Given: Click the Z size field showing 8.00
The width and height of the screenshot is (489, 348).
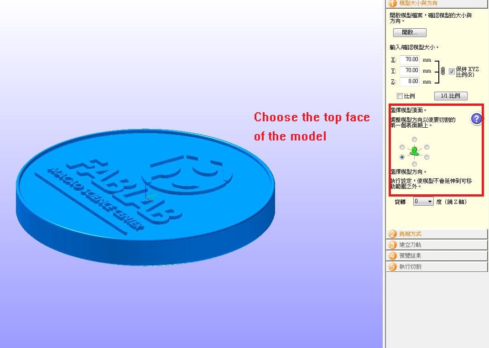Looking at the screenshot, I should click(x=410, y=81).
